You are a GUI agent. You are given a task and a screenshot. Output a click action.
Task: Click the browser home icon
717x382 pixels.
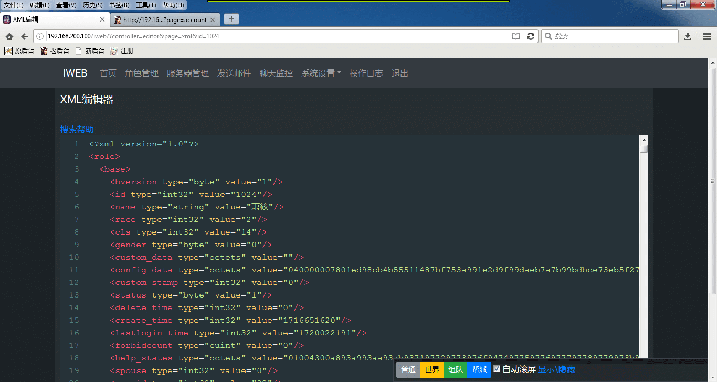point(9,36)
